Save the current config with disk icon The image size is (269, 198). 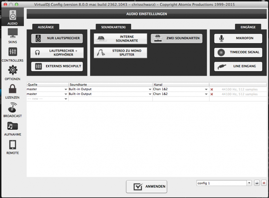pyautogui.click(x=257, y=183)
